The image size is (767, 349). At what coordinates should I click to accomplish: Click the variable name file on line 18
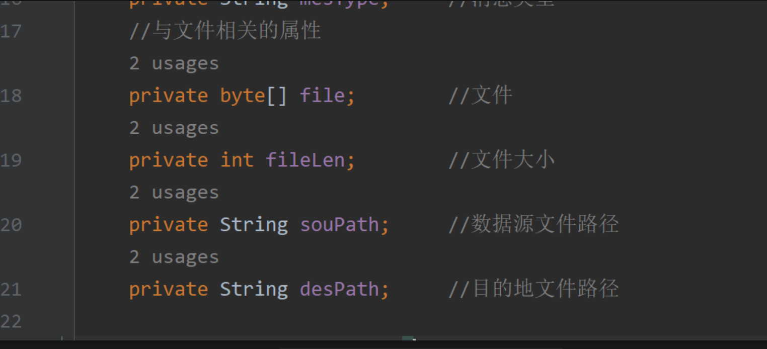pyautogui.click(x=322, y=96)
